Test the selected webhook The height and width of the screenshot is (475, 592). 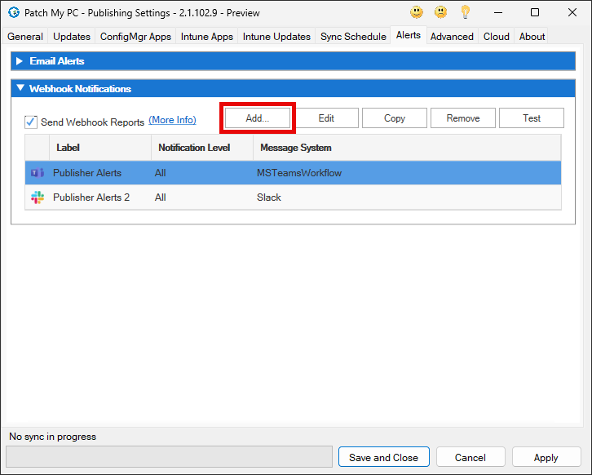point(532,118)
